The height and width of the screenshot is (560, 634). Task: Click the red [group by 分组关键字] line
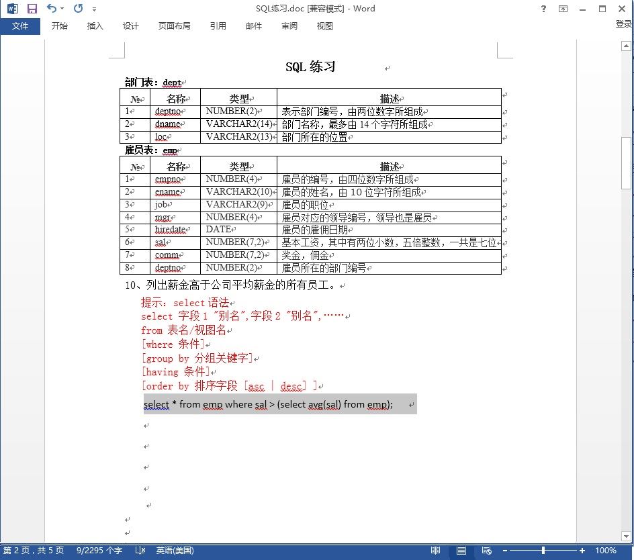coord(197,359)
